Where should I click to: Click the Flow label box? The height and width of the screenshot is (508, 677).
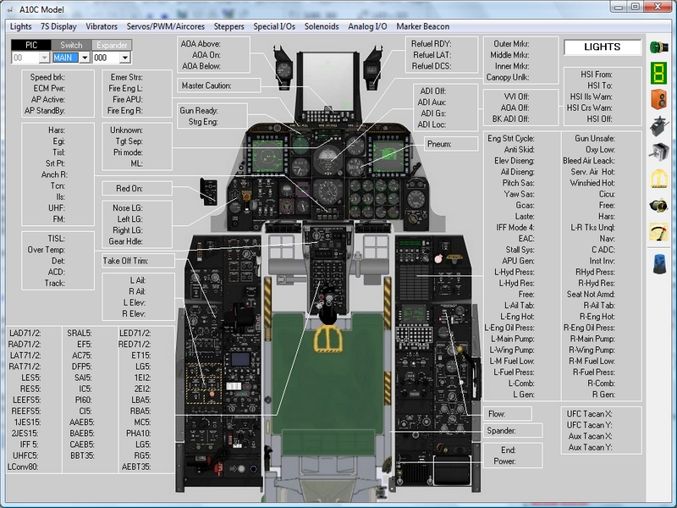[x=507, y=414]
